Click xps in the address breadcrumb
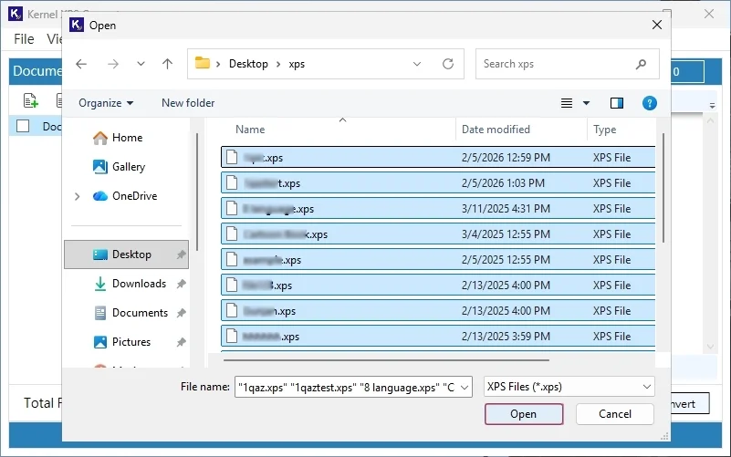This screenshot has height=457, width=731. (297, 64)
